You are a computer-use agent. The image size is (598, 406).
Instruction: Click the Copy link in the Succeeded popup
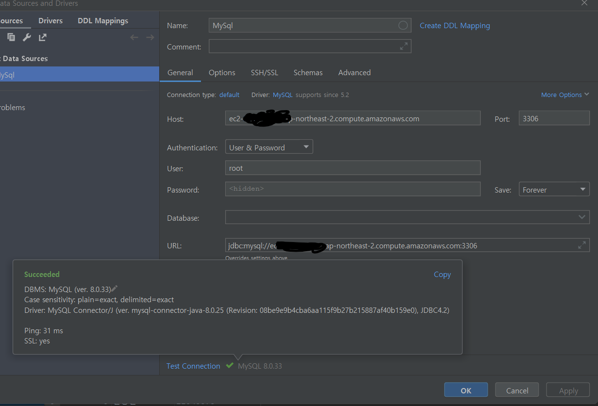tap(442, 275)
